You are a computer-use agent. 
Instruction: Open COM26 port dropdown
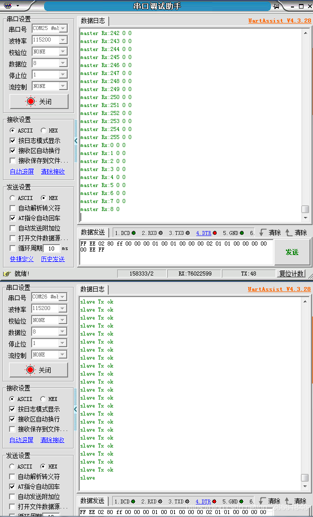(x=62, y=296)
